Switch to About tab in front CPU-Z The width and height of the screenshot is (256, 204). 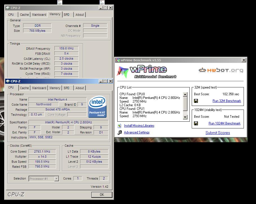80,88
